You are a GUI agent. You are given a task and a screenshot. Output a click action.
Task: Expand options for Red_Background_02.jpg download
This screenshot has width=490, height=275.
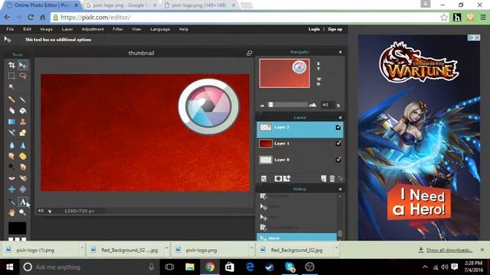[x=337, y=248]
